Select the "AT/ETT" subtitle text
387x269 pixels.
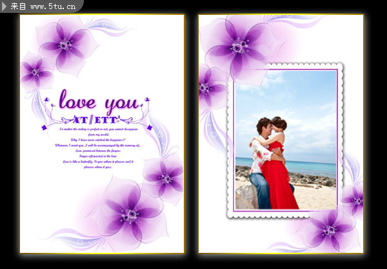(x=95, y=120)
